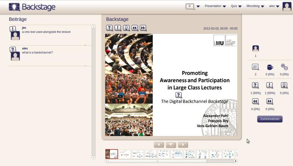Select the tenth slide thumbnail
Viewport: 293px width, 166px height.
click(229, 154)
